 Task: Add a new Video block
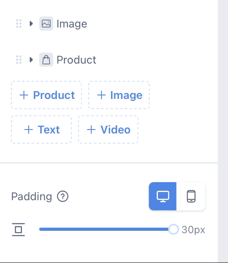[x=108, y=130]
